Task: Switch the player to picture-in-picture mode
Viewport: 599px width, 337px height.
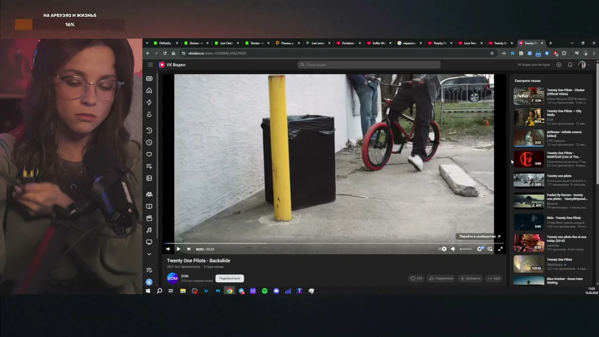Action: click(x=490, y=249)
